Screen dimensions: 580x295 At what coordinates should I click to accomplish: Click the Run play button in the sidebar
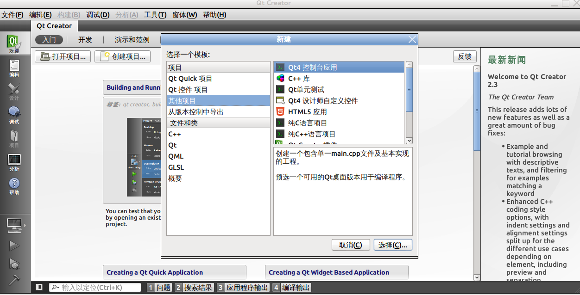pos(14,246)
